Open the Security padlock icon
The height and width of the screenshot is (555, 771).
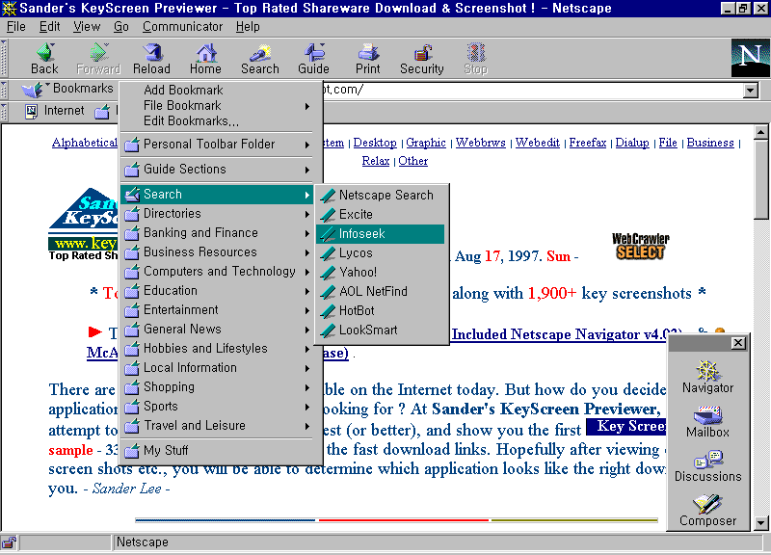(422, 58)
